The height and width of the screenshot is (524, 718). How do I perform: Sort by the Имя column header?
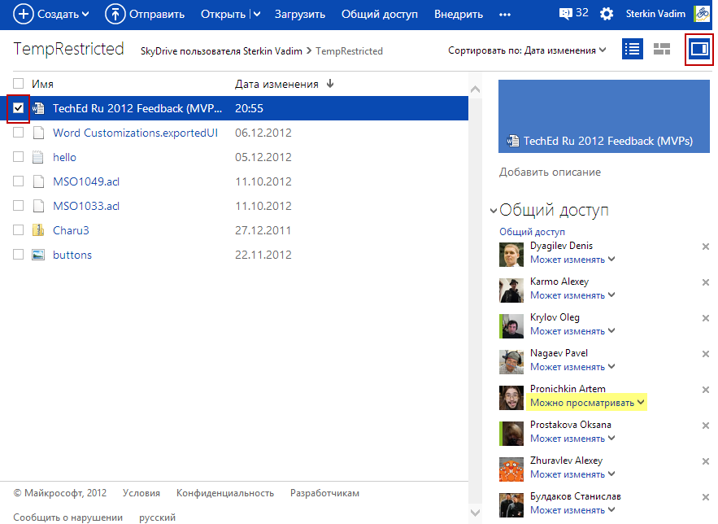(42, 84)
